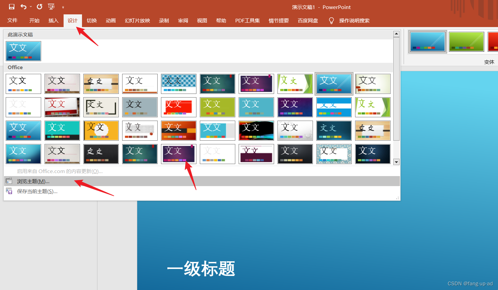Switch to the 开始 tab

click(34, 20)
